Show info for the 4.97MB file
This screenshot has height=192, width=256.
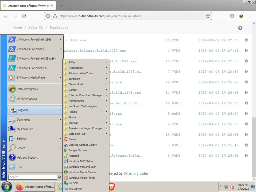tap(246, 50)
